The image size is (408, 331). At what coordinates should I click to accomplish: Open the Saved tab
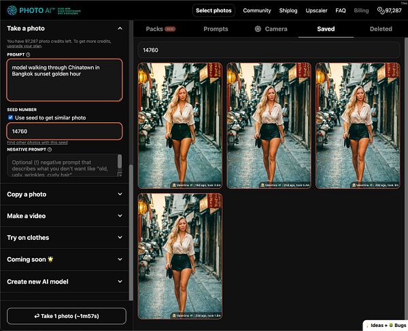tap(326, 29)
